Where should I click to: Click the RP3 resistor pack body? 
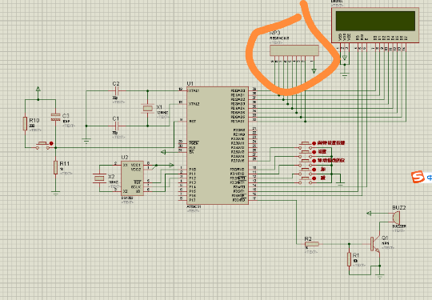pyautogui.click(x=294, y=50)
